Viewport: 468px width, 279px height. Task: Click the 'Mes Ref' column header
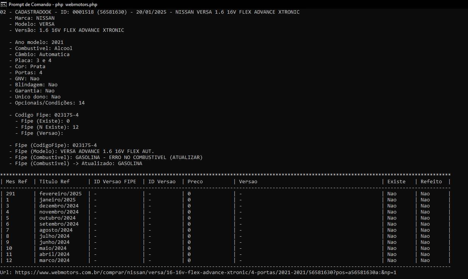17,182
